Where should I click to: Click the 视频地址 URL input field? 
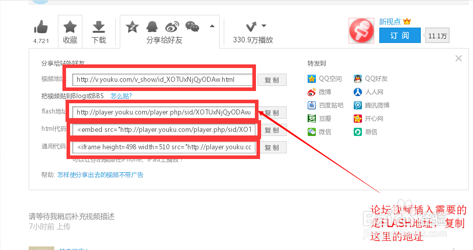(x=162, y=80)
